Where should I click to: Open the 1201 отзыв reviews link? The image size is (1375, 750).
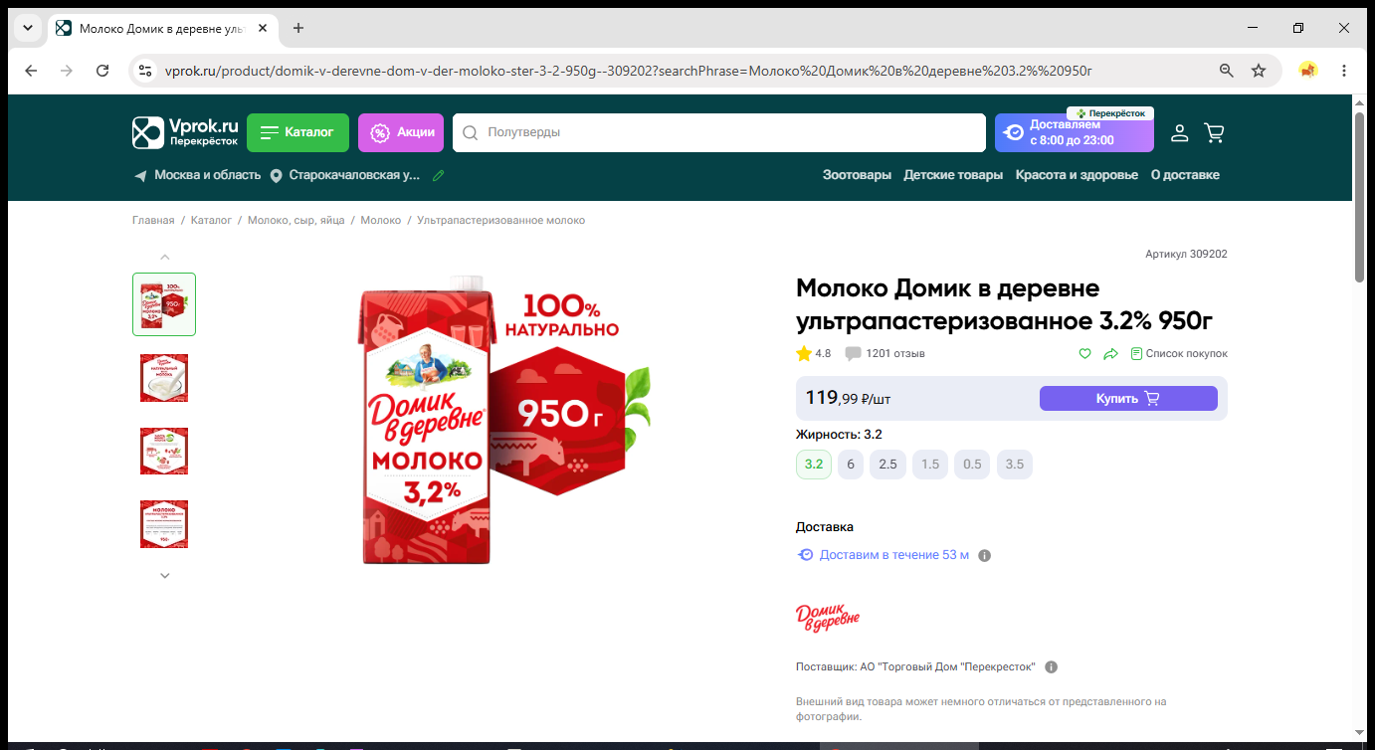click(895, 353)
